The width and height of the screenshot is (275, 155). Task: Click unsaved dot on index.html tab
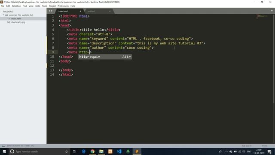[80, 11]
